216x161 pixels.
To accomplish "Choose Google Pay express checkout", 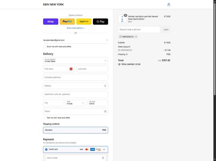I will coord(101,22).
